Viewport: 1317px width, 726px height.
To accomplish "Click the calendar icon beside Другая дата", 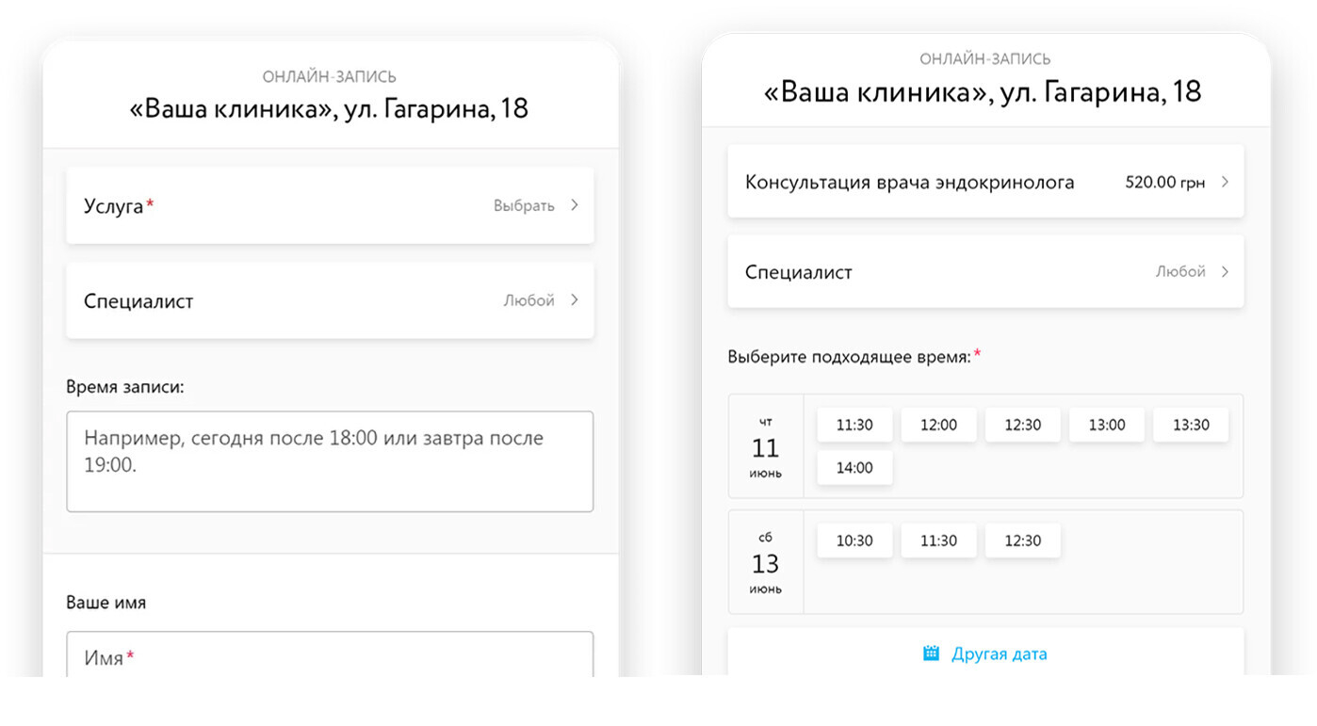I will (x=931, y=653).
